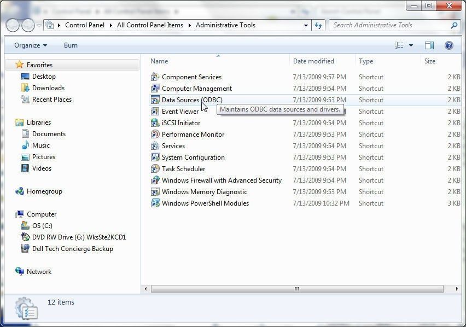Image resolution: width=466 pixels, height=327 pixels.
Task: Open the address bar history dropdown
Action: point(306,26)
